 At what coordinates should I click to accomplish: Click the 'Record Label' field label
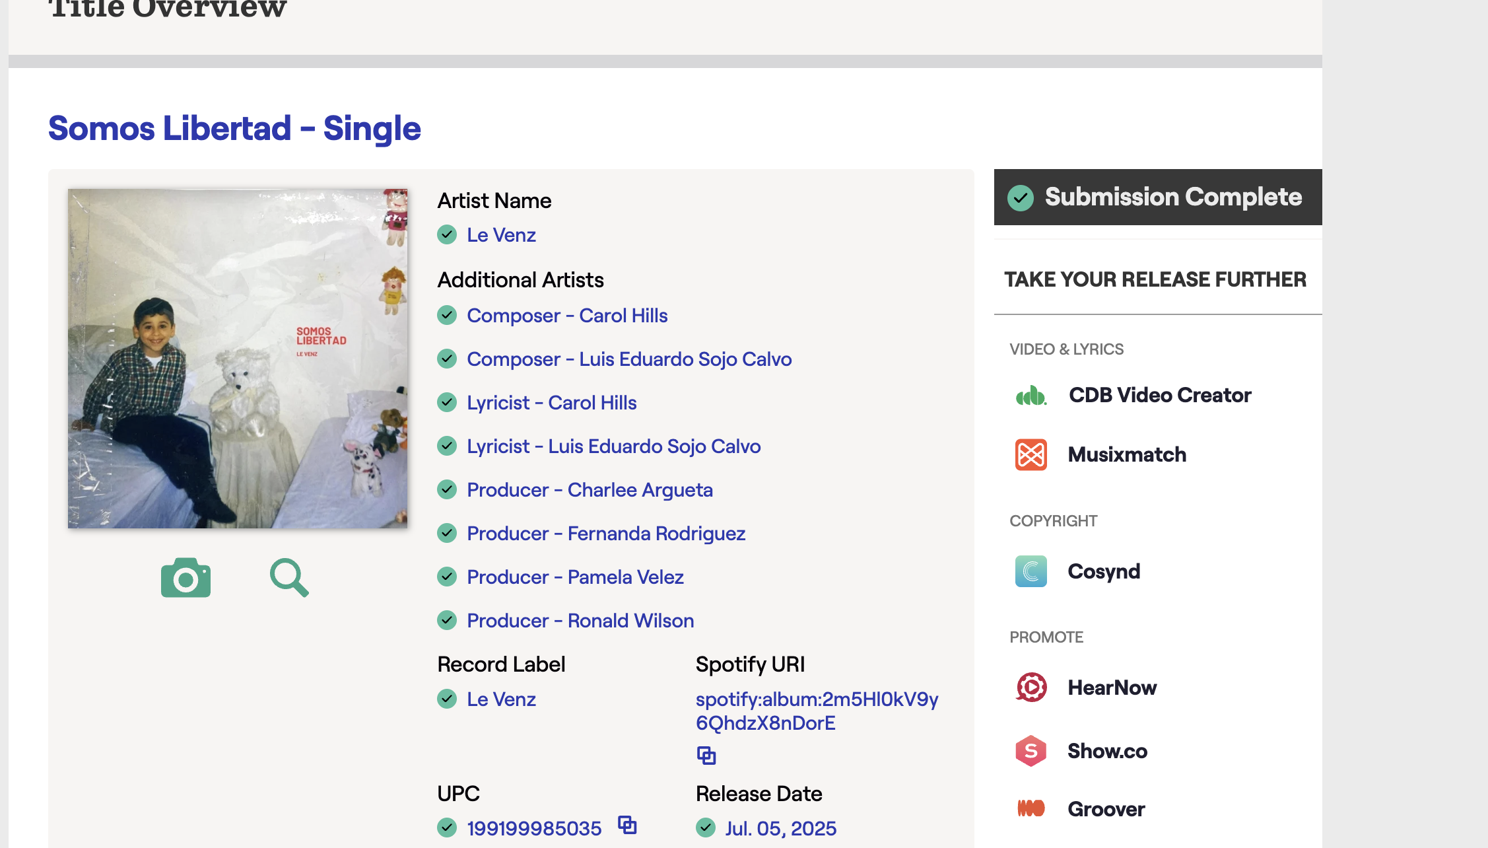pyautogui.click(x=501, y=664)
